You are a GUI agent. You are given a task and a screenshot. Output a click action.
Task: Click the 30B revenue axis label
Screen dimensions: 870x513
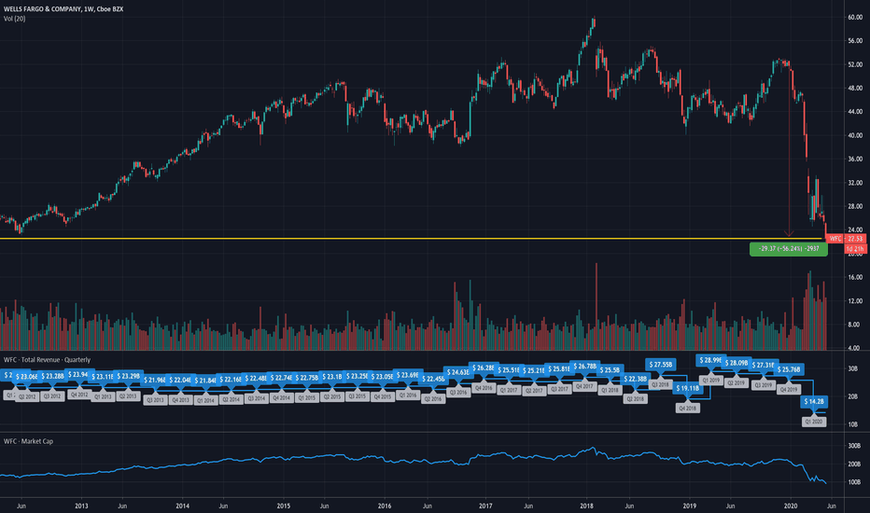point(853,368)
